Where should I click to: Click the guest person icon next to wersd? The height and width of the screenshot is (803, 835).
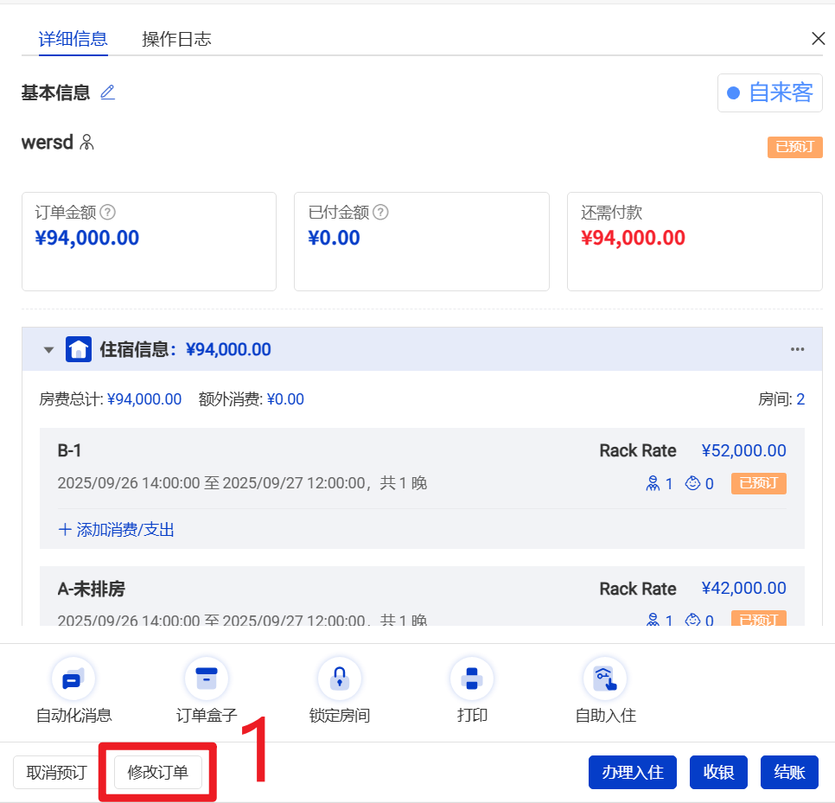[86, 143]
